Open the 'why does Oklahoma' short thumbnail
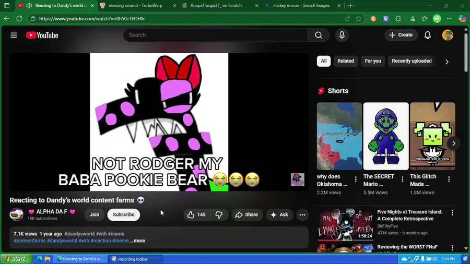Screen dimensions: 470x264 click(339, 136)
